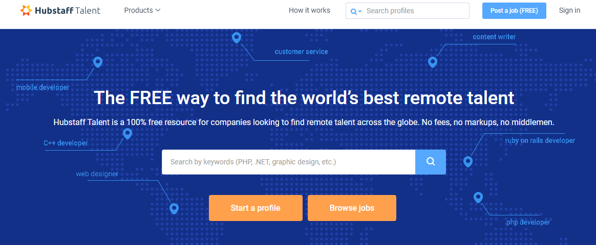Open the search type dropdown in header
Viewport: 596px width, 245px height.
pyautogui.click(x=356, y=11)
